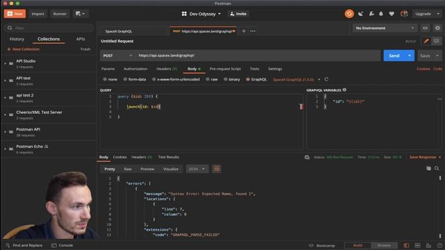This screenshot has height=250, width=445.
Task: Open the Pre-request Script tab
Action: pyautogui.click(x=225, y=69)
